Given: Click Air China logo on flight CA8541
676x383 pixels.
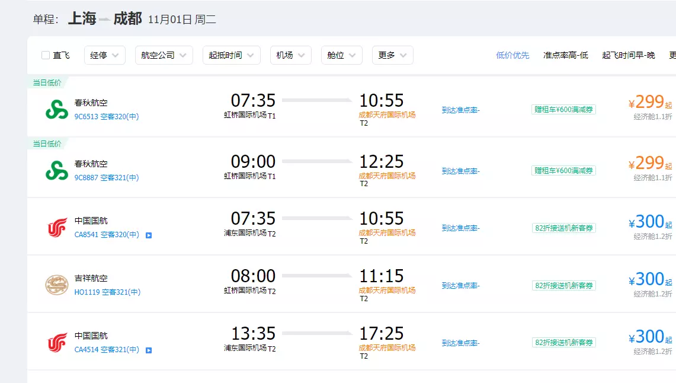Looking at the screenshot, I should coord(57,228).
